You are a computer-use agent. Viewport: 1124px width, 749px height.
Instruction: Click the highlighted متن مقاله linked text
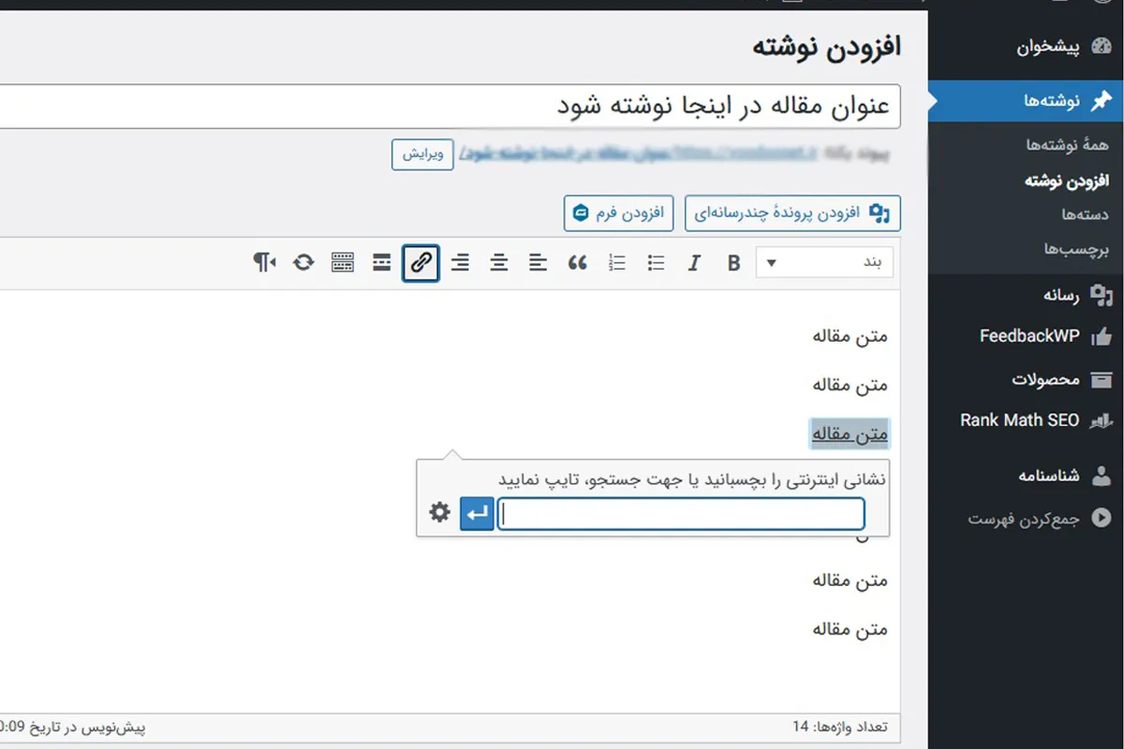pos(850,433)
